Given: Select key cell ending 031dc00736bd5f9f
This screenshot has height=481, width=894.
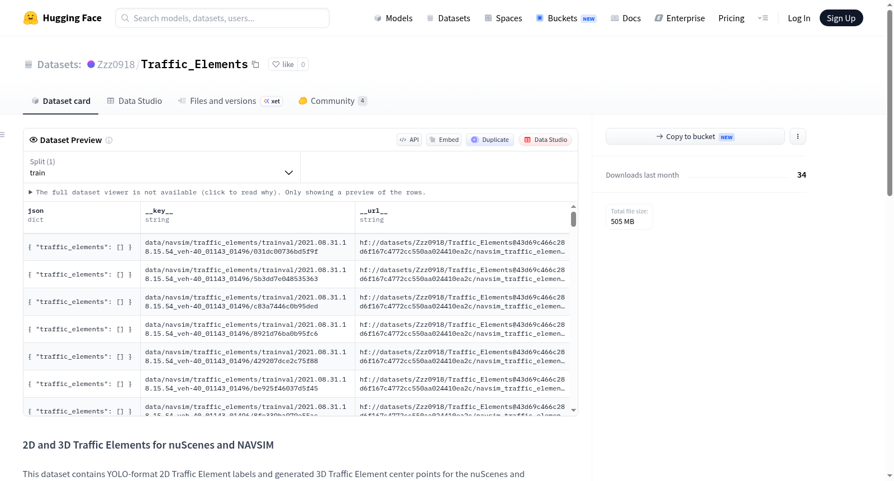Looking at the screenshot, I should click(248, 247).
